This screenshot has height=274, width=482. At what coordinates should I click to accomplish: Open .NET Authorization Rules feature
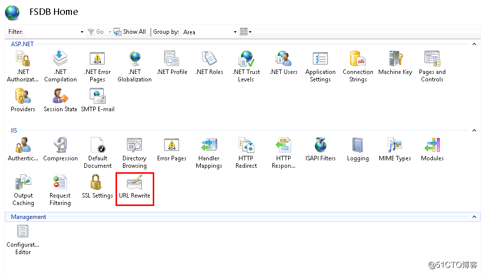click(23, 67)
